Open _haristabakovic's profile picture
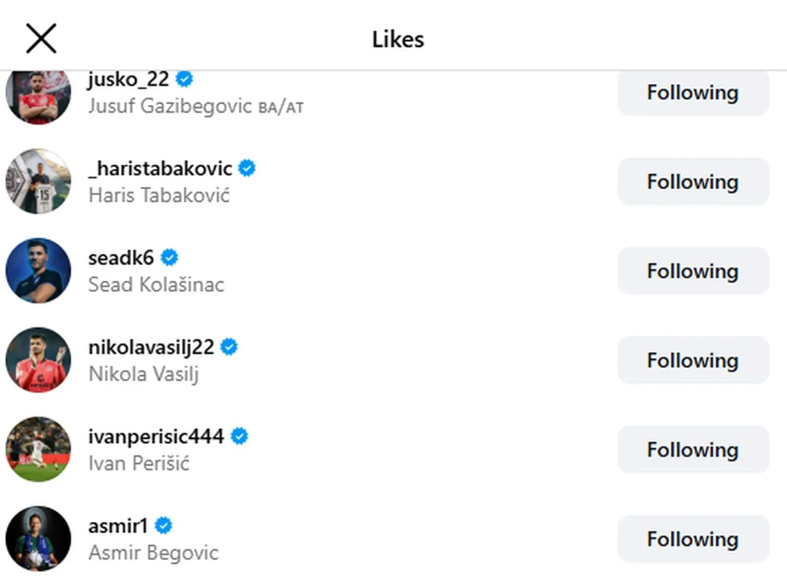This screenshot has height=583, width=787. (x=38, y=181)
